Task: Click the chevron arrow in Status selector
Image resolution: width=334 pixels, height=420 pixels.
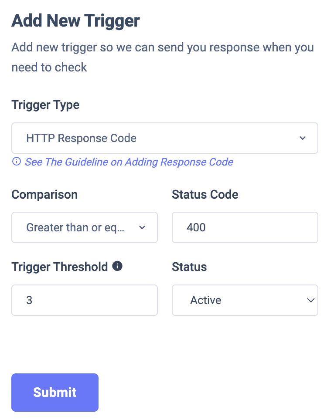Action: click(311, 300)
